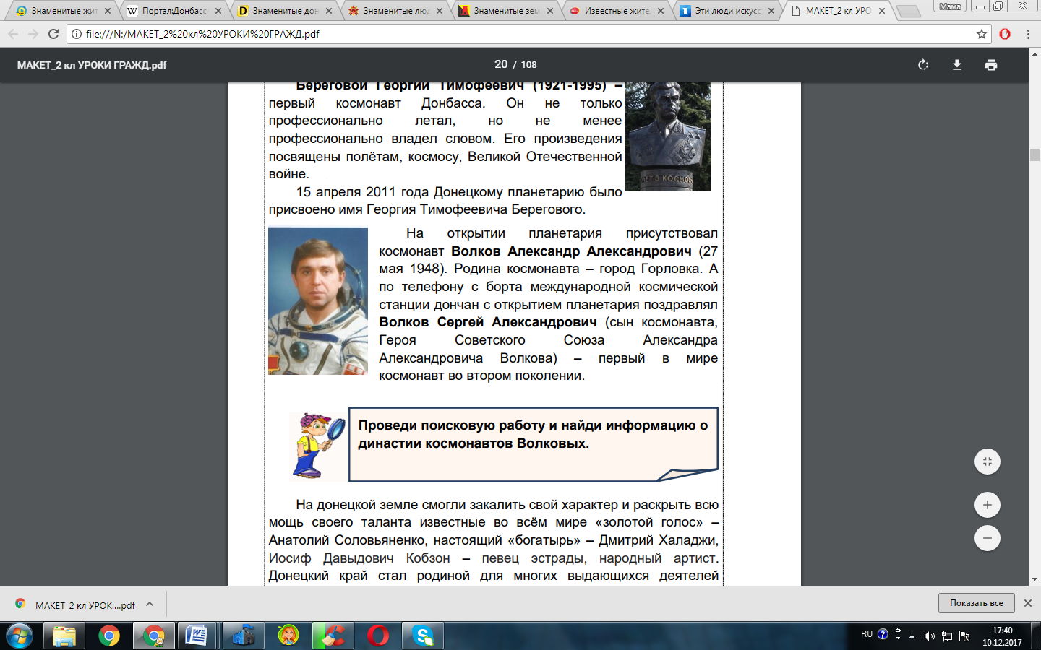
Task: Click the vertical scrollbar thumb
Action: (1034, 155)
